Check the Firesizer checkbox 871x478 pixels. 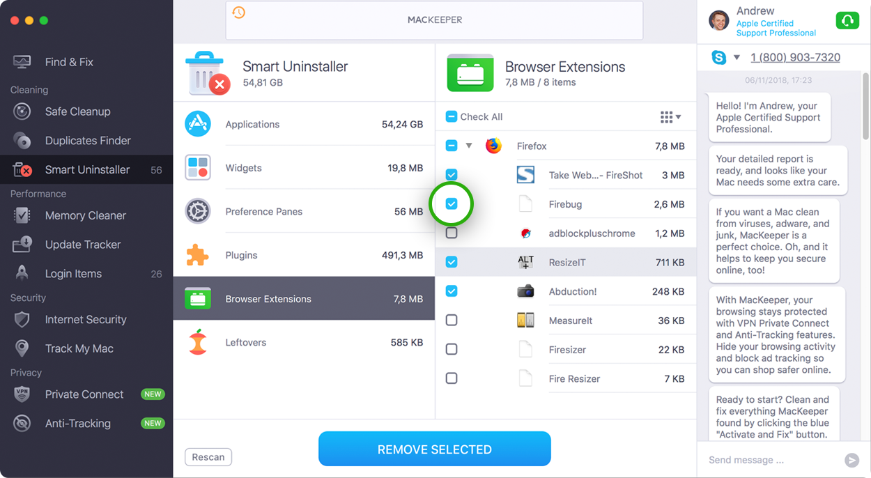tap(452, 350)
